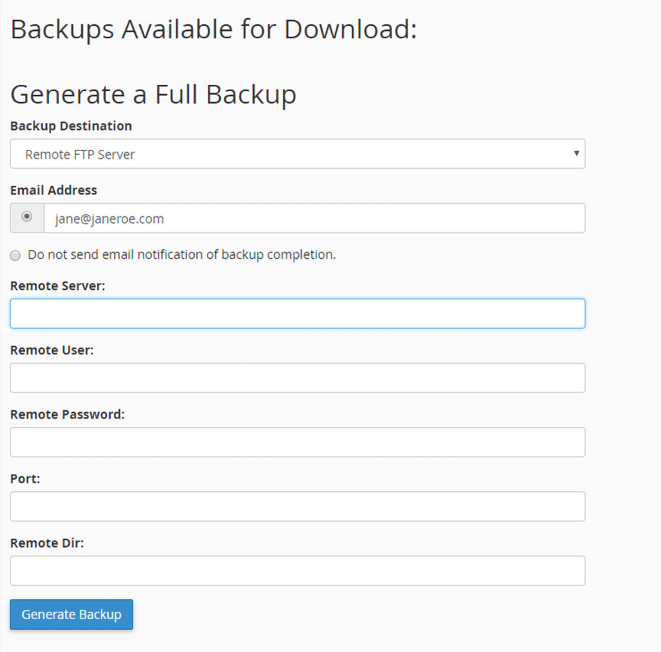
Task: Select the Port input field
Action: click(x=298, y=506)
